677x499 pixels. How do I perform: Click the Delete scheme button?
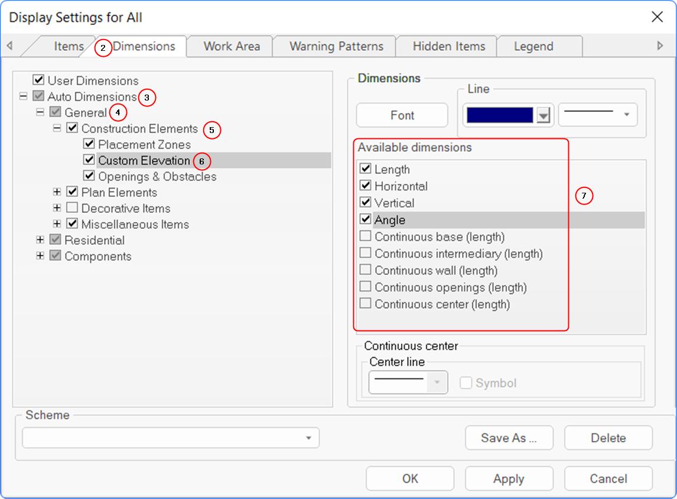click(608, 438)
